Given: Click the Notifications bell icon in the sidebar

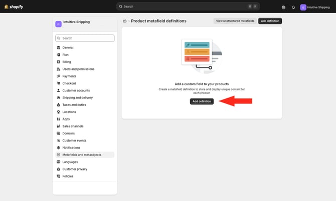Looking at the screenshot, I should coord(58,148).
